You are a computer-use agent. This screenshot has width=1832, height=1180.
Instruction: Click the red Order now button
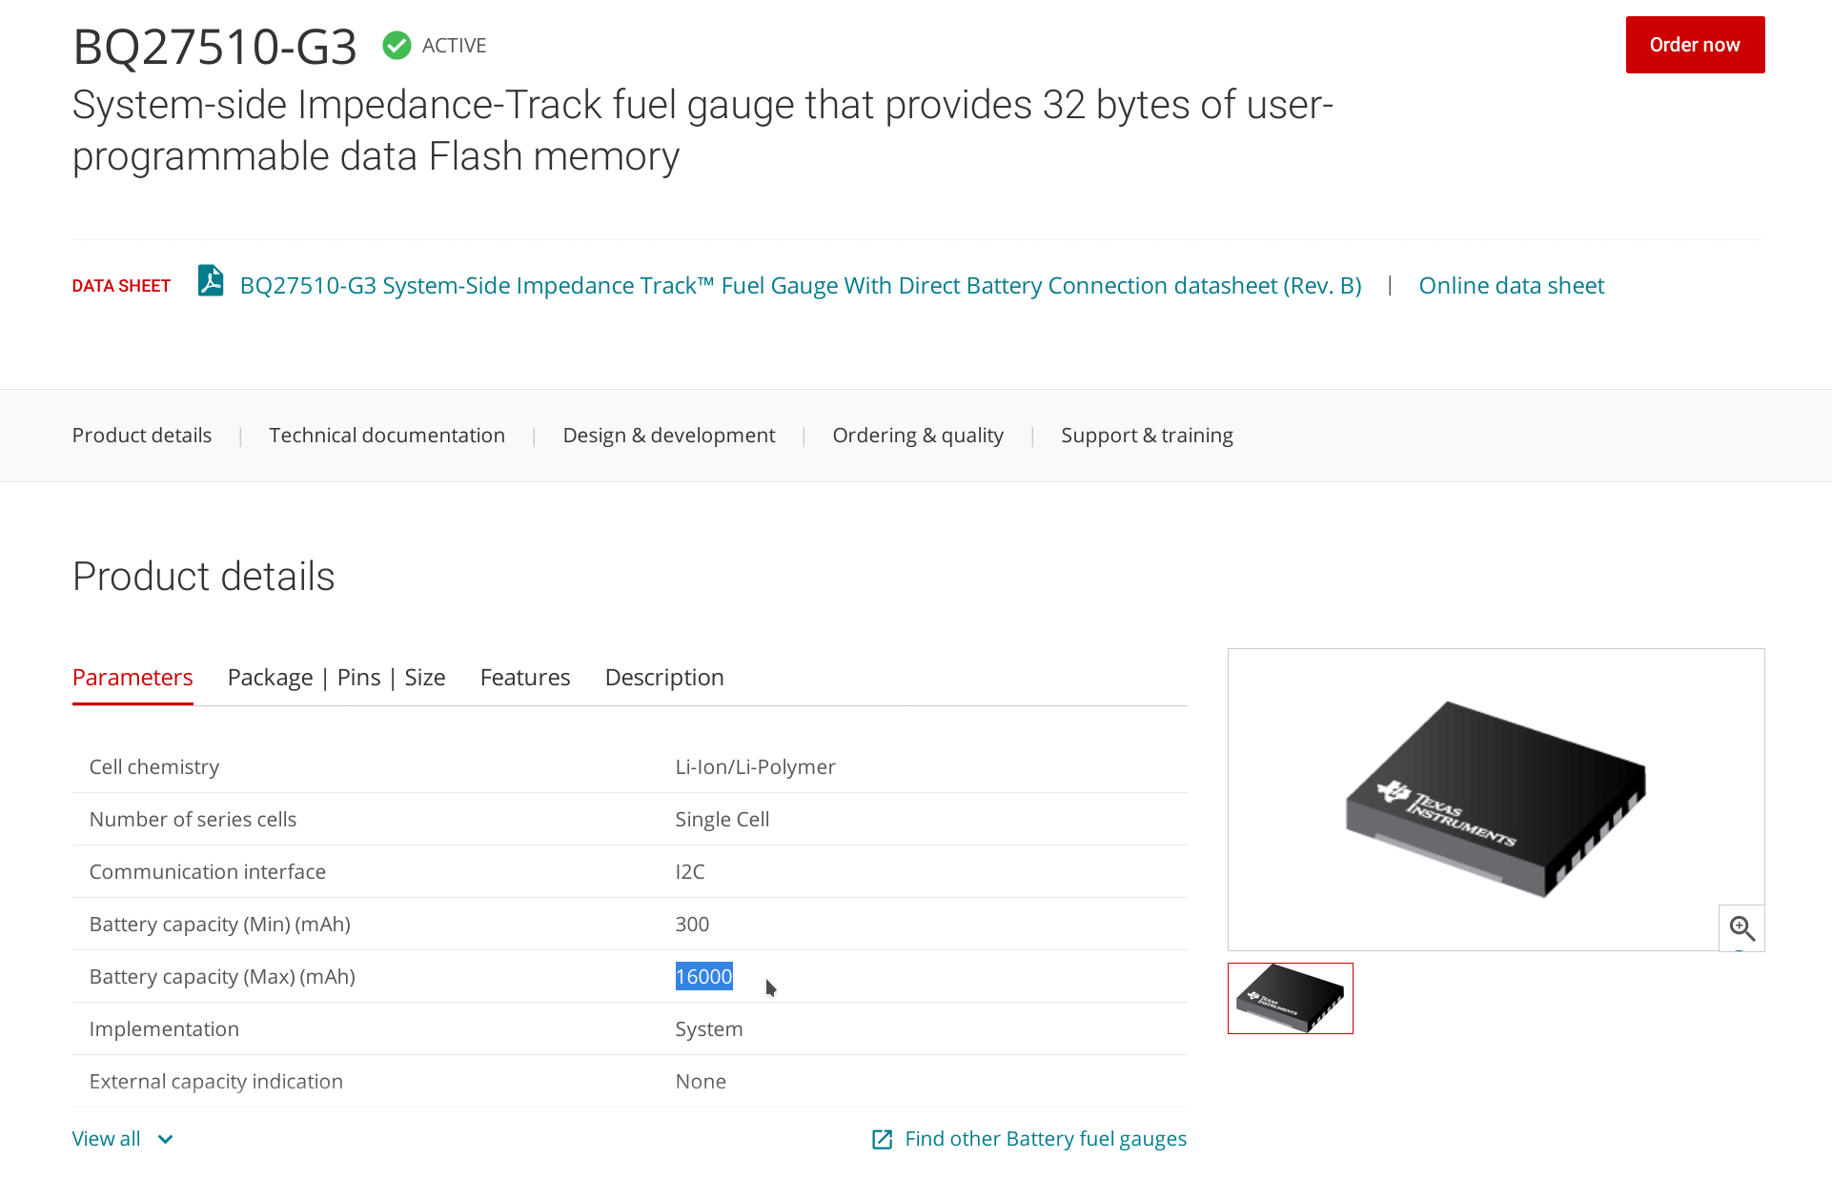pyautogui.click(x=1695, y=45)
